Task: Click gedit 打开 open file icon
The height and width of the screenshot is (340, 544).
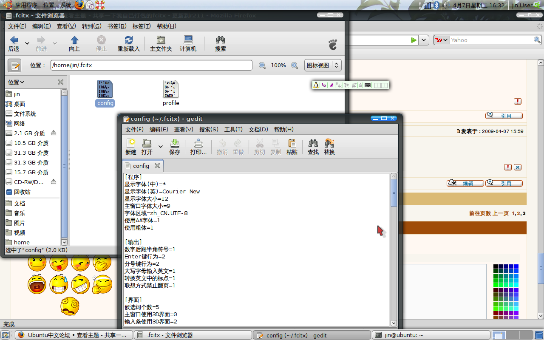Action: coord(147,143)
